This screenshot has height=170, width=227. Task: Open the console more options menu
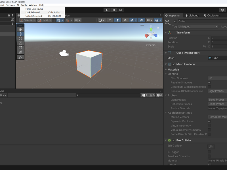(160, 91)
